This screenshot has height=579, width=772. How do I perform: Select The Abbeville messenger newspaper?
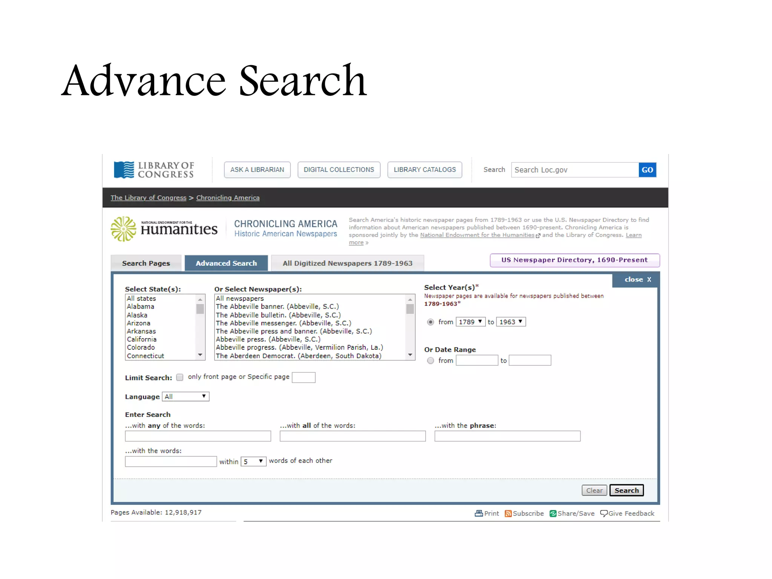tap(310, 323)
